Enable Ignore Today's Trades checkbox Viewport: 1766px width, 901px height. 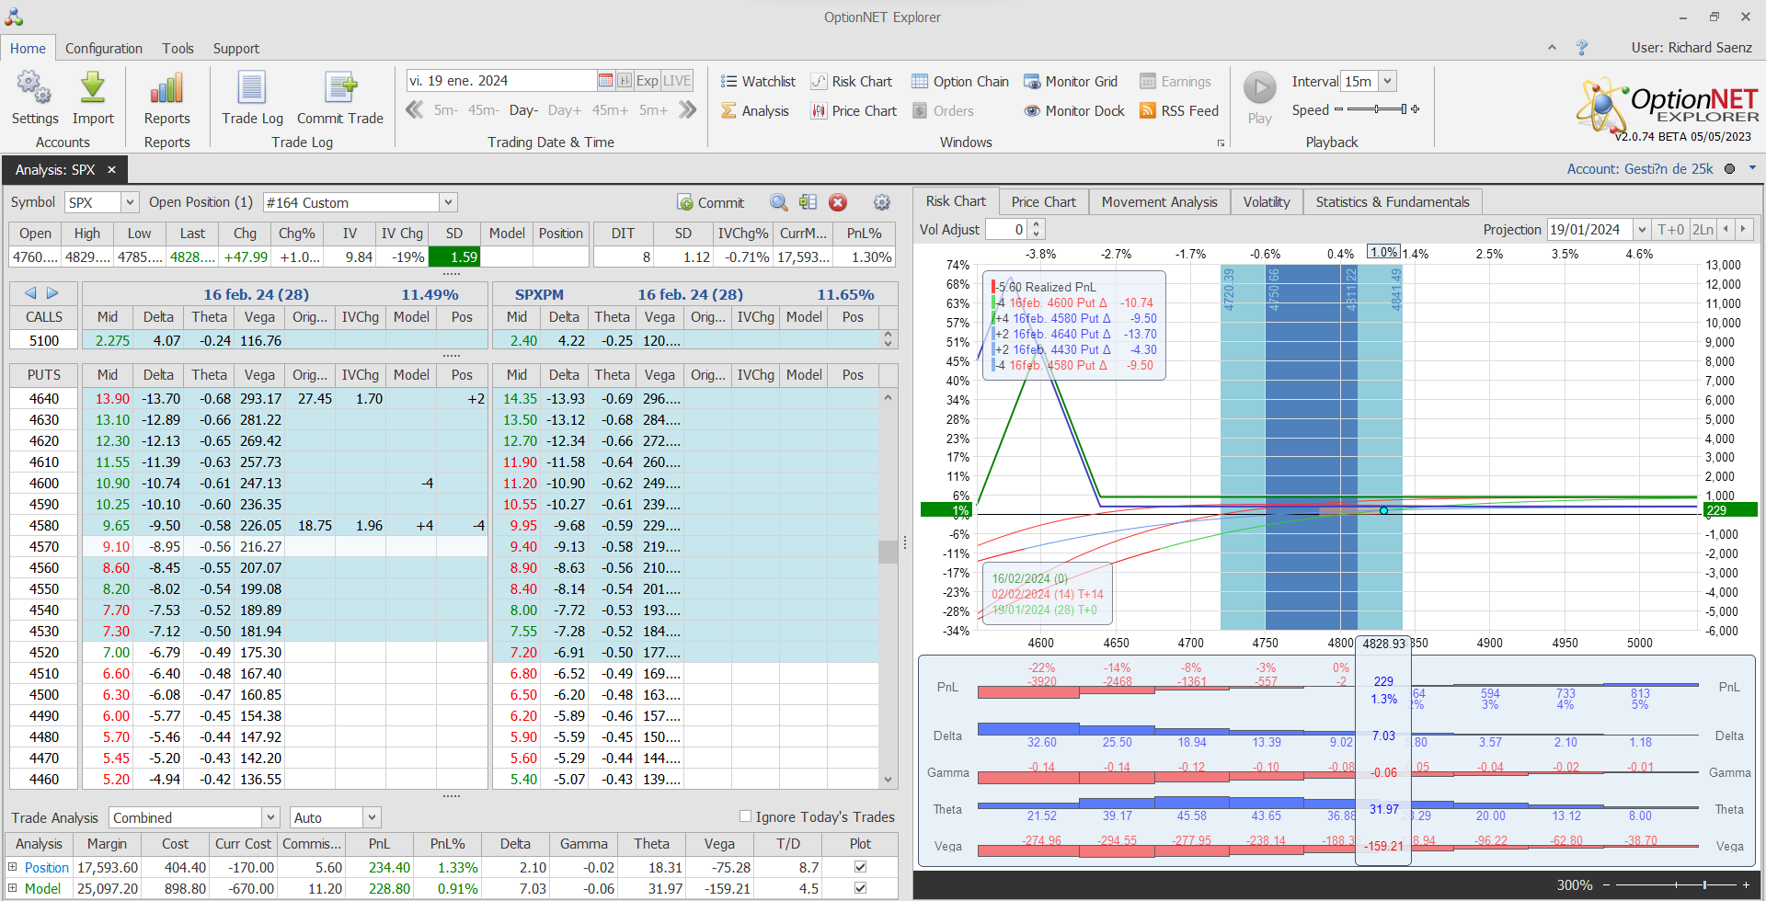tap(746, 816)
